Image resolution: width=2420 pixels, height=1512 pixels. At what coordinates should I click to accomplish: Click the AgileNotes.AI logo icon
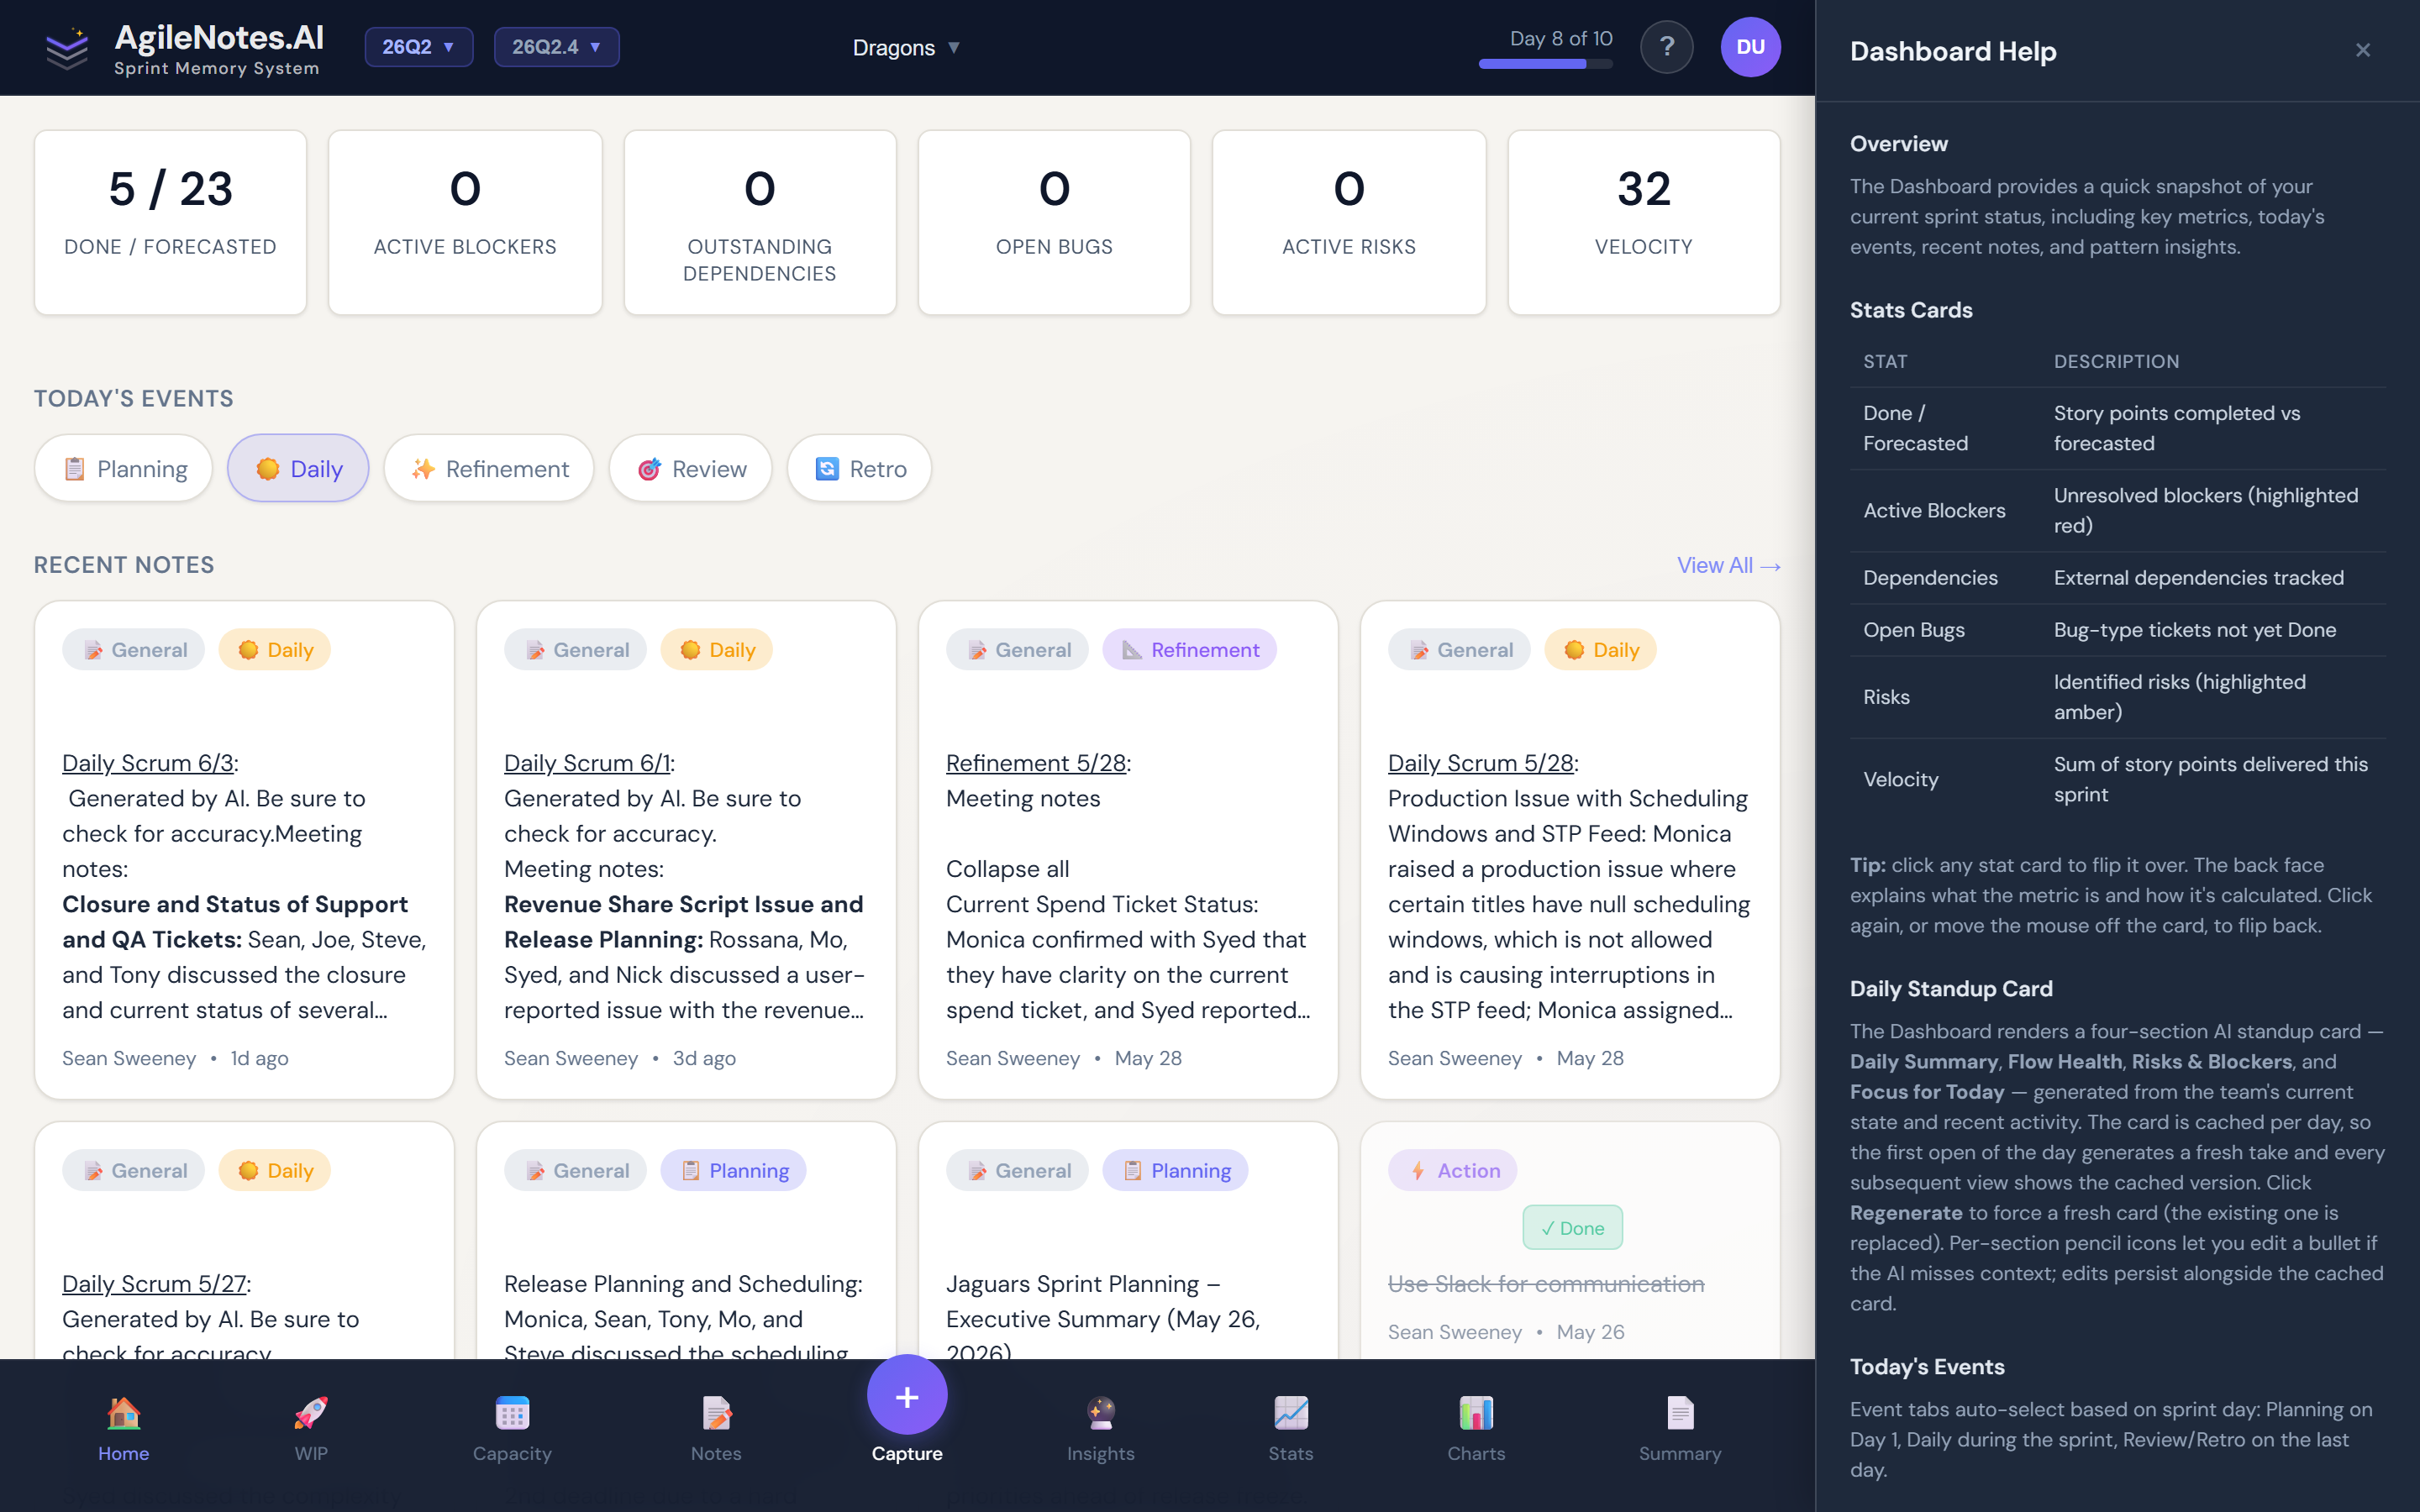tap(67, 48)
